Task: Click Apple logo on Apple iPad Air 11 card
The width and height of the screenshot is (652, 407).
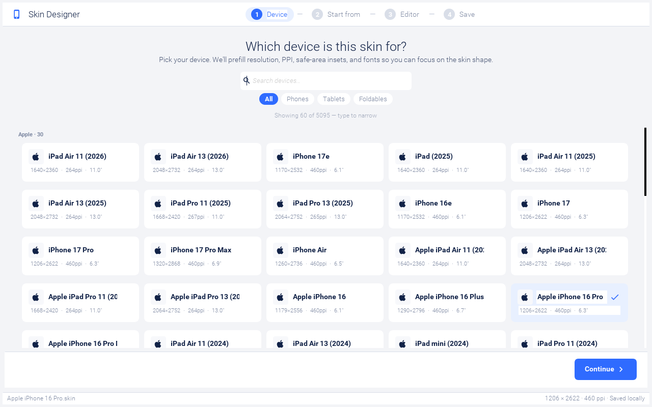Action: point(402,250)
